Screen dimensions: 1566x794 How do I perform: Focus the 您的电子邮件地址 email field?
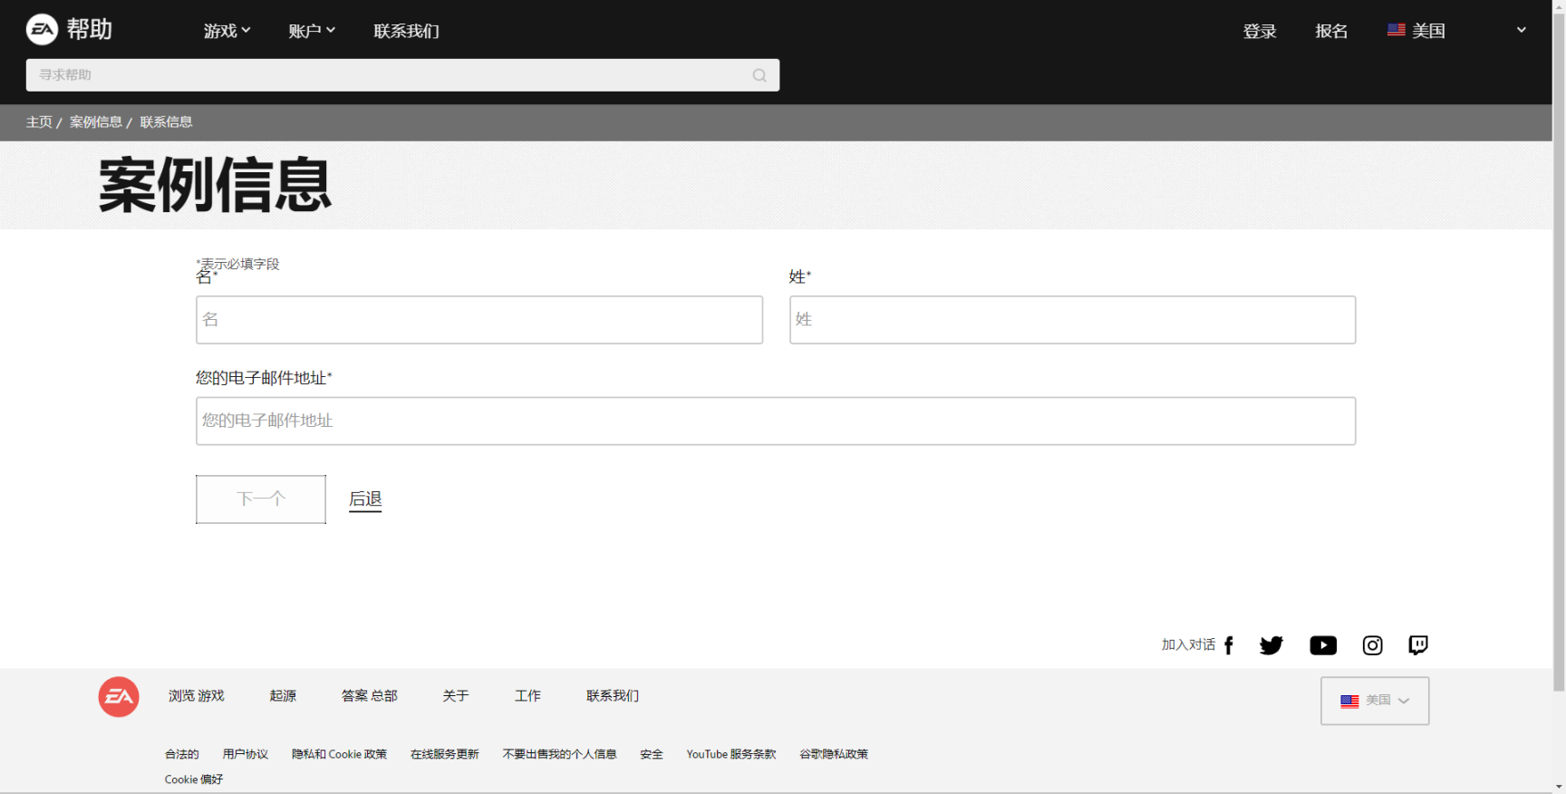point(776,421)
